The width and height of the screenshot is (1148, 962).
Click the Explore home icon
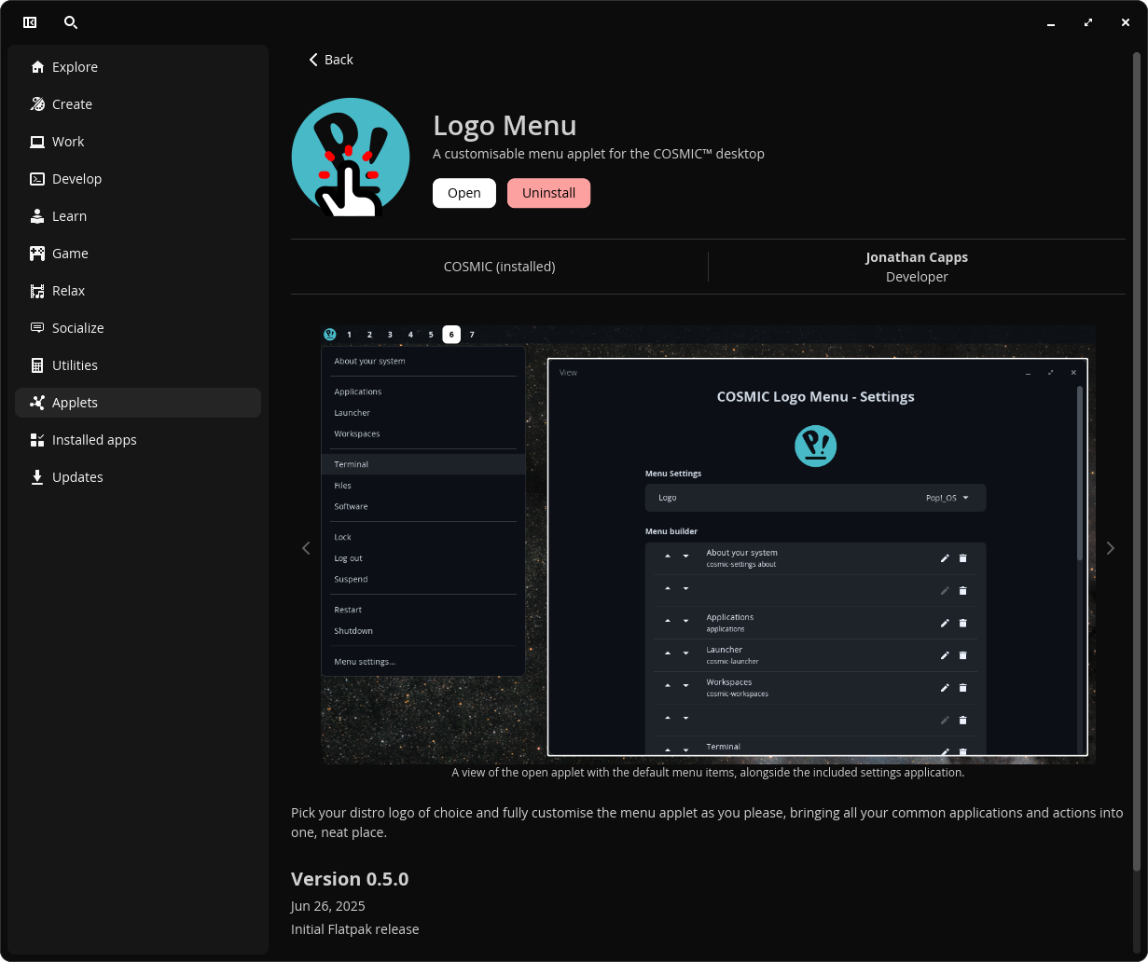[x=37, y=67]
